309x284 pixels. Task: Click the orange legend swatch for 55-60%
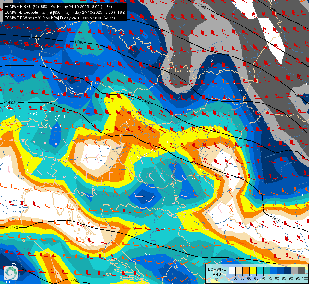coord(246,270)
